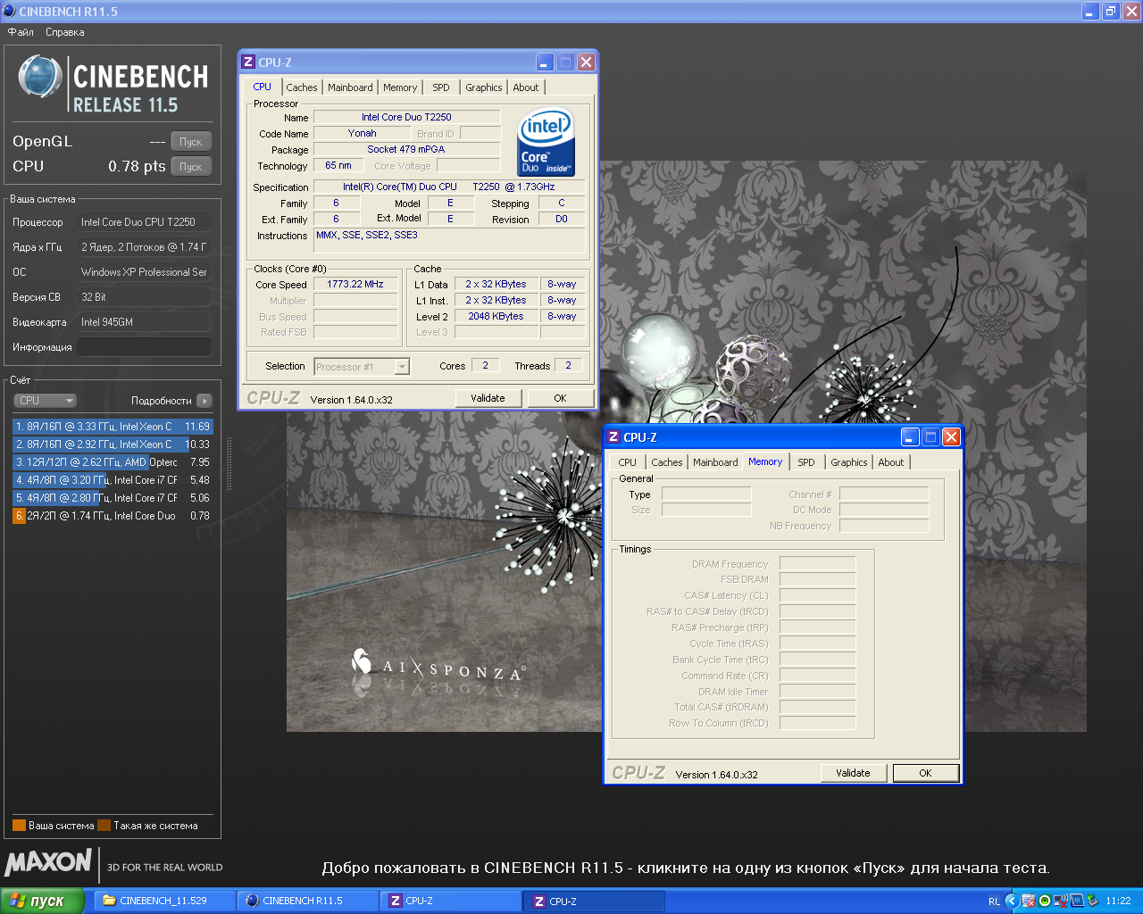Switch to Caches tab in lower CPU-Z
Image resolution: width=1143 pixels, height=914 pixels.
pyautogui.click(x=666, y=462)
